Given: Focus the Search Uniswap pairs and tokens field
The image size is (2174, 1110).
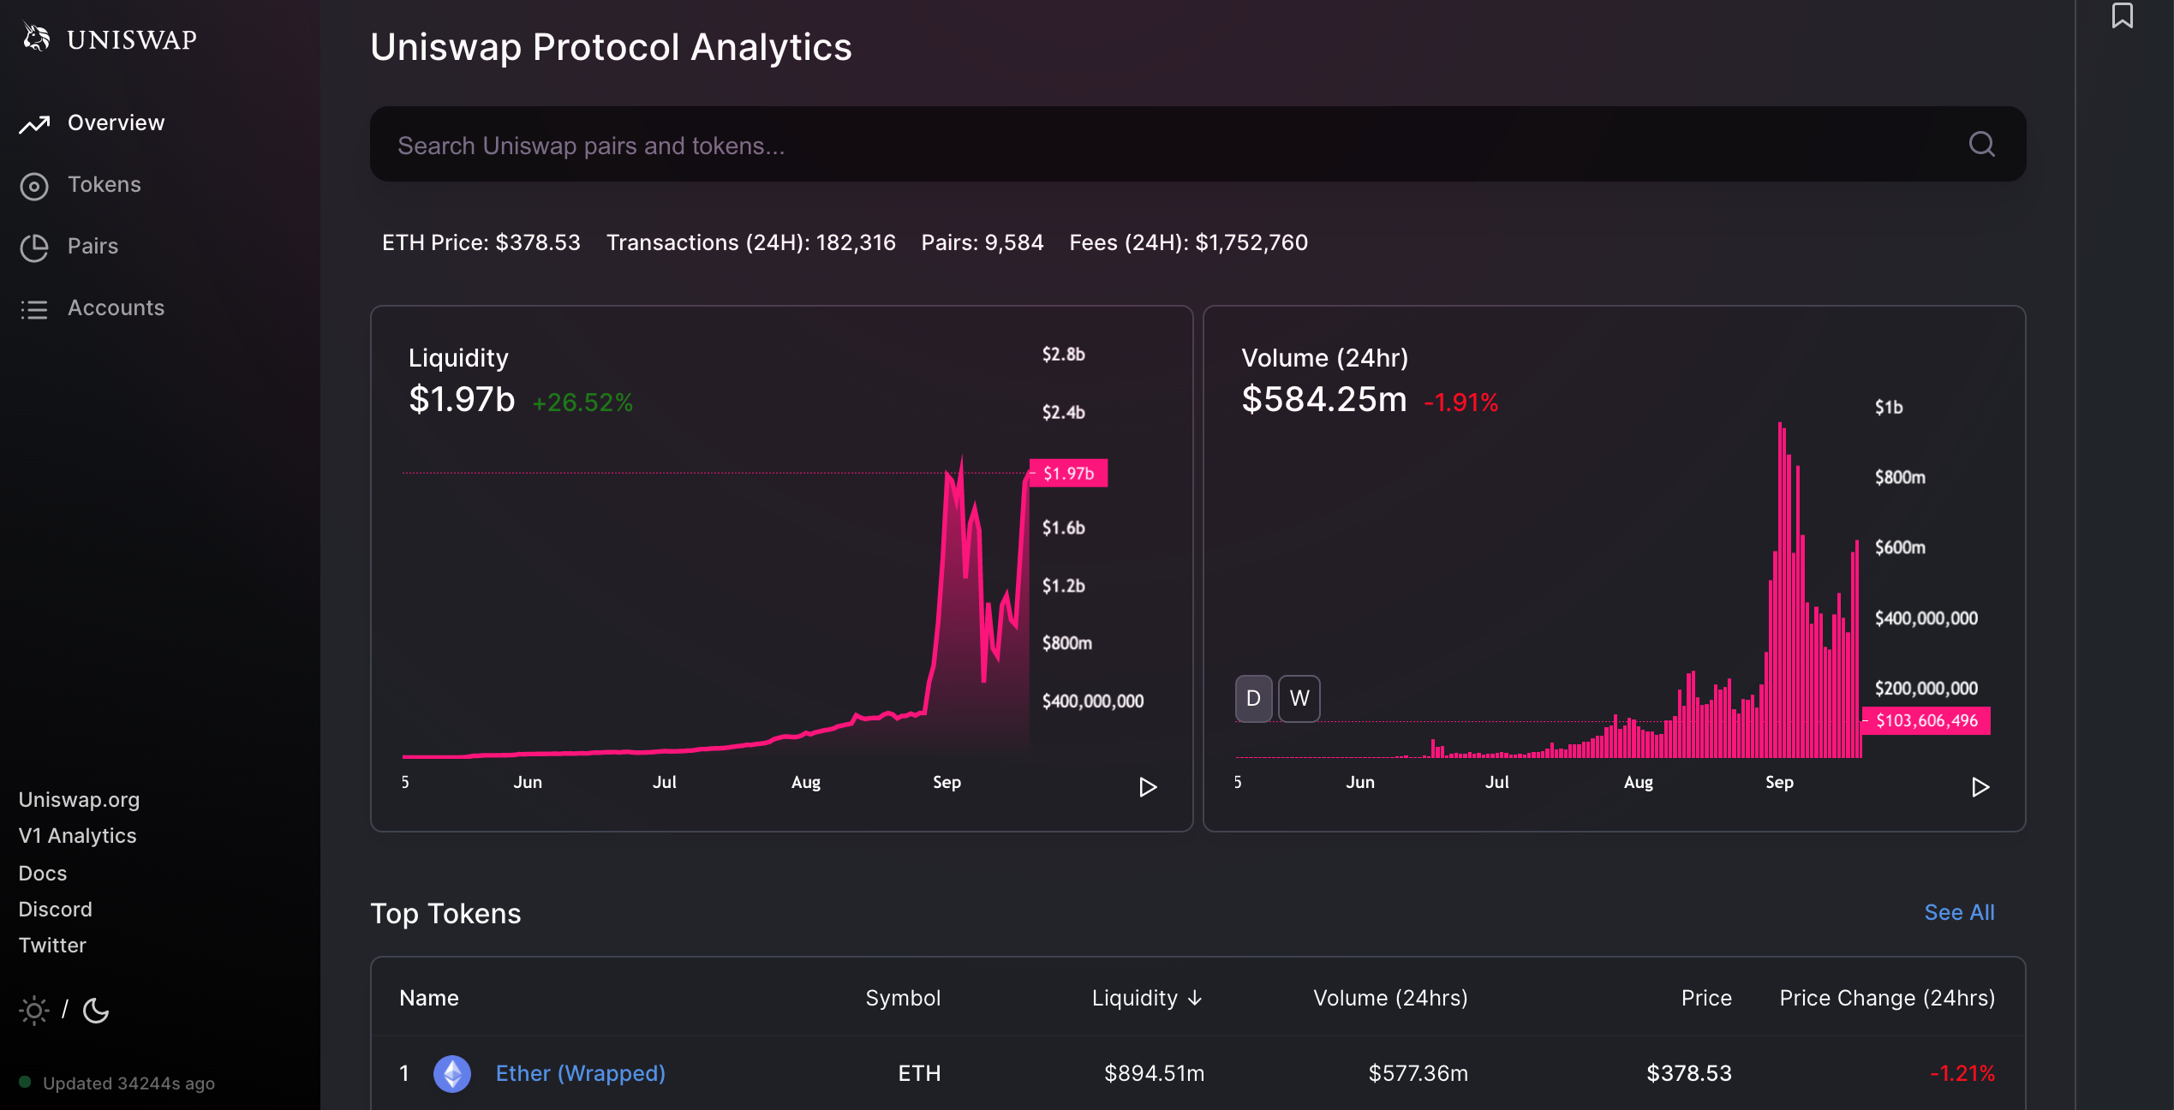Looking at the screenshot, I should (1197, 144).
